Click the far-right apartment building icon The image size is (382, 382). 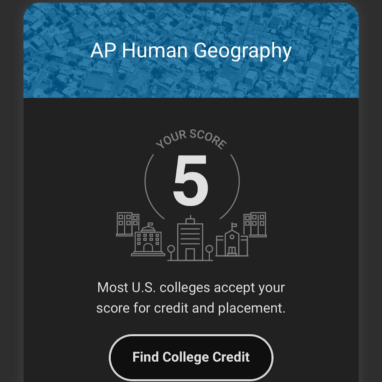pos(255,224)
